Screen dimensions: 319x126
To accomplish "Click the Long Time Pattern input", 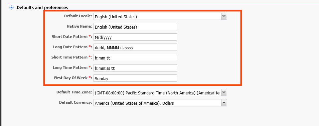I will pyautogui.click(x=135, y=68).
